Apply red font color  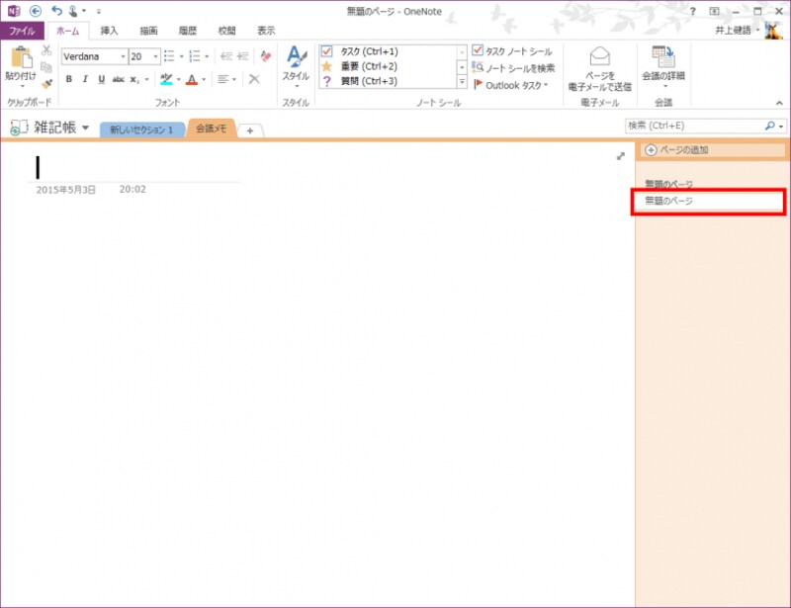[192, 79]
